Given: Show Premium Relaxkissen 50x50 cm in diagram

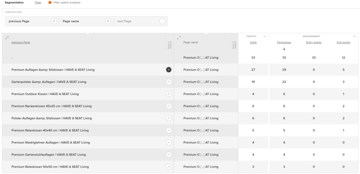Looking at the screenshot, I should (169, 167).
